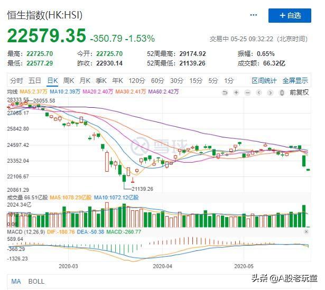Toggle the candlestick style icon
The width and height of the screenshot is (325, 290).
point(282,92)
